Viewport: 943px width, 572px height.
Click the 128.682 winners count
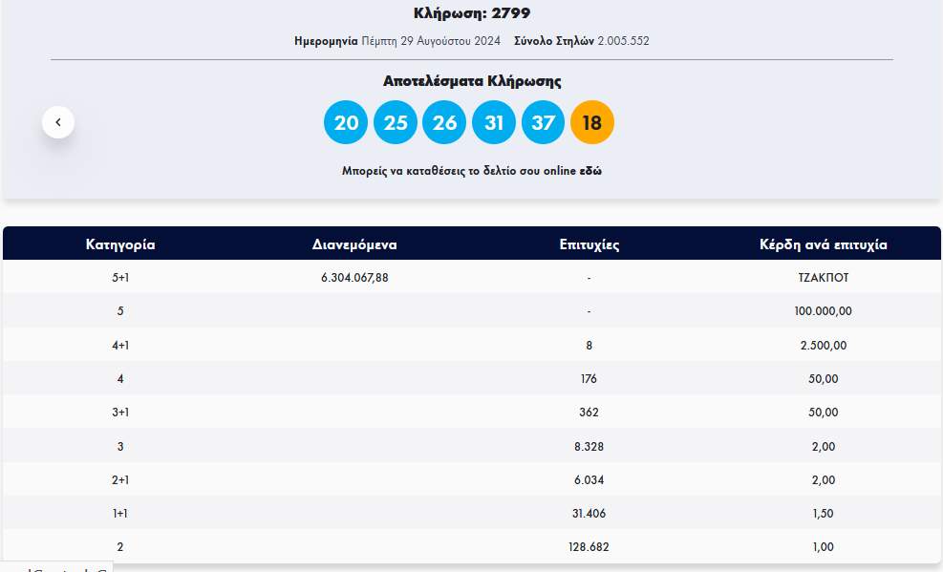pyautogui.click(x=589, y=547)
